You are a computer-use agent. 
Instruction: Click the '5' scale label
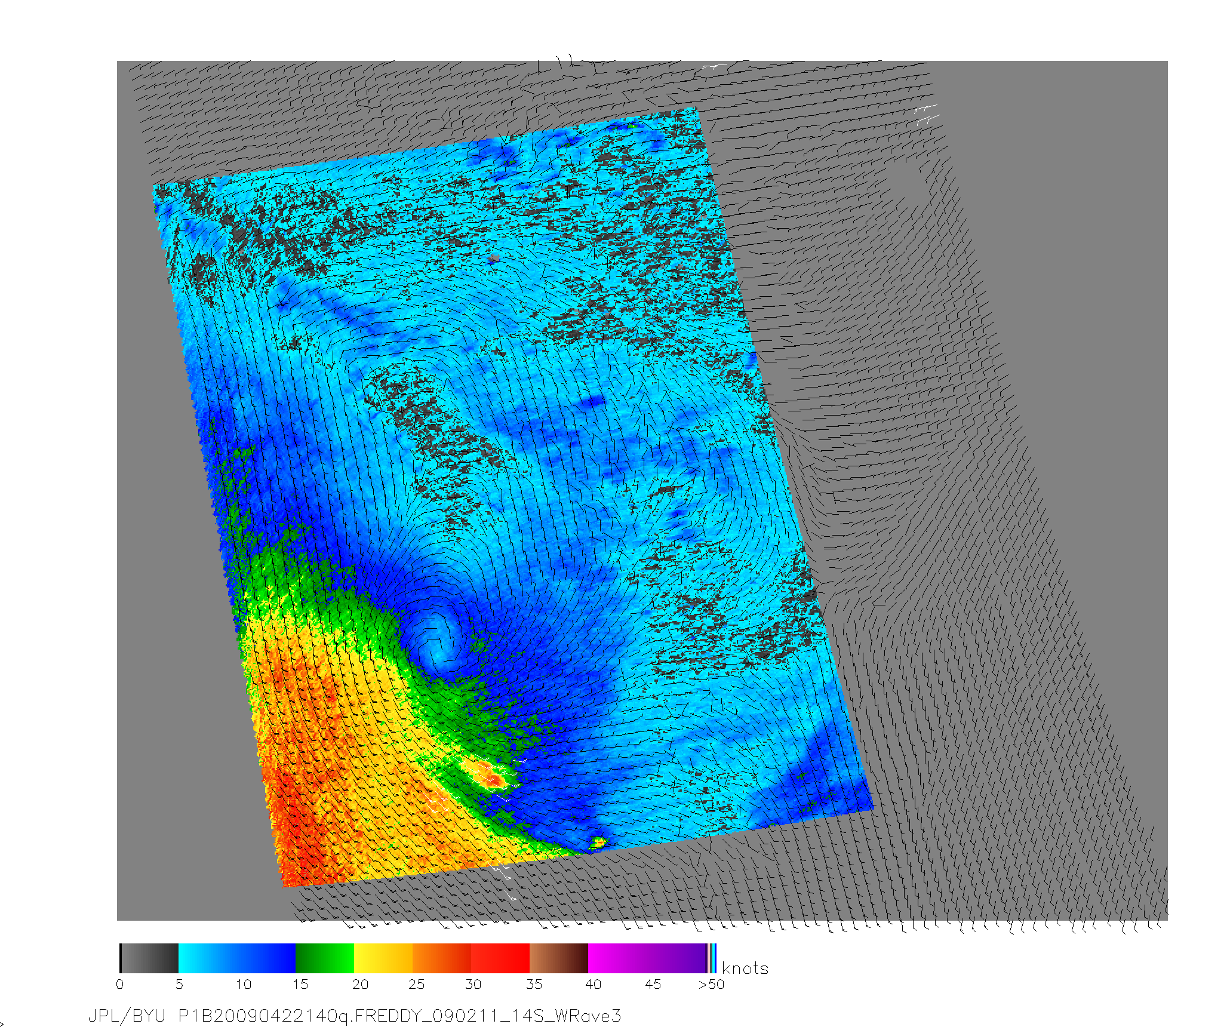(x=179, y=984)
